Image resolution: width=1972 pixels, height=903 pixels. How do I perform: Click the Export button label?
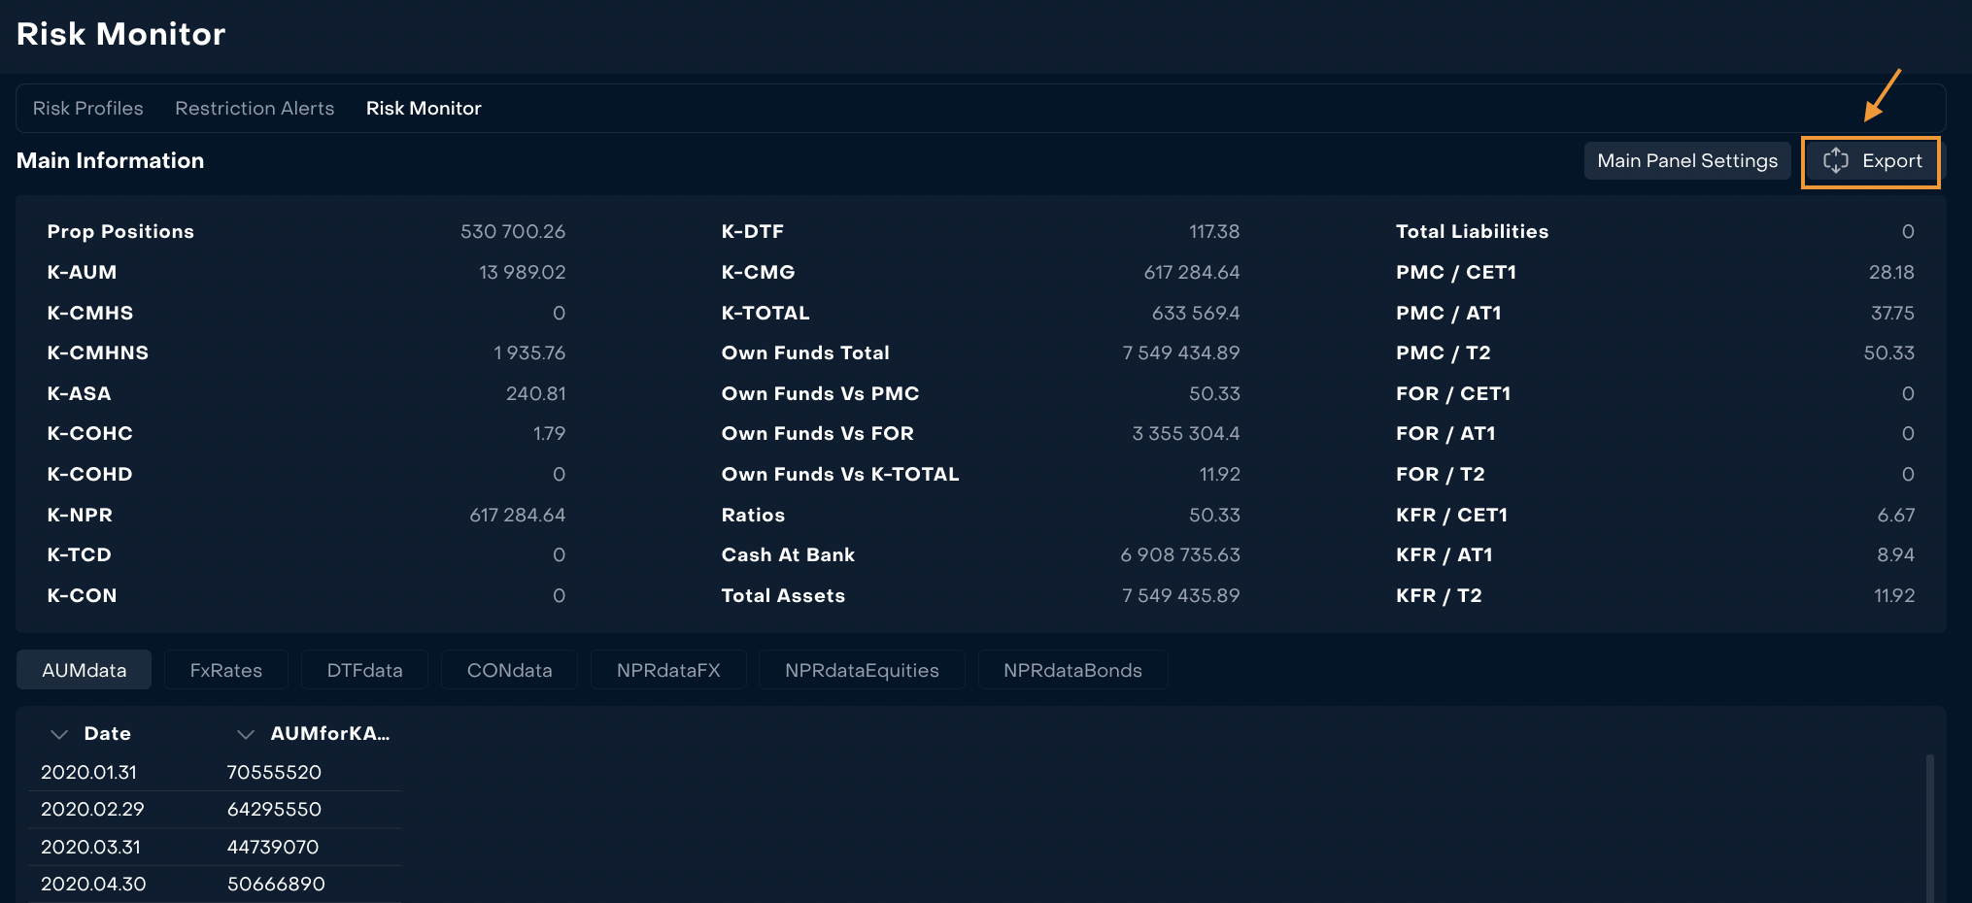click(x=1891, y=161)
